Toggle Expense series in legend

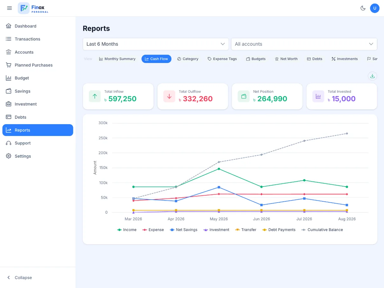[153, 230]
